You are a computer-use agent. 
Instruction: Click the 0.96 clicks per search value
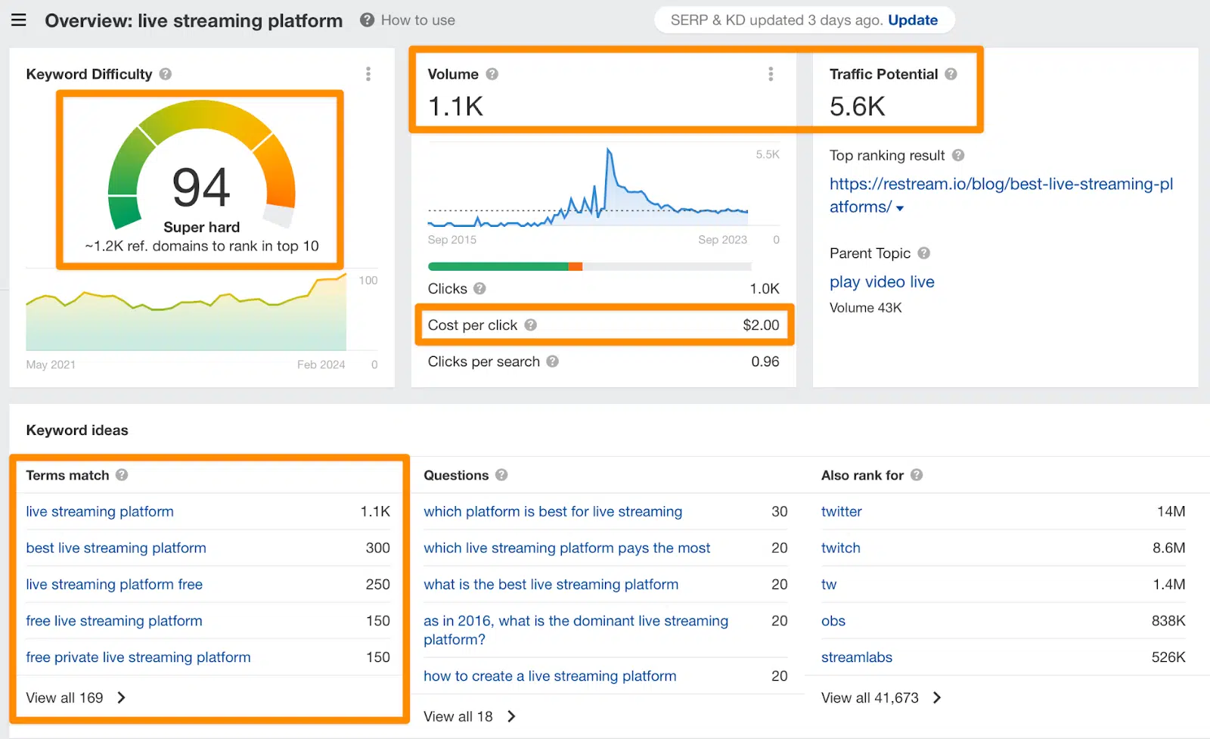coord(765,362)
